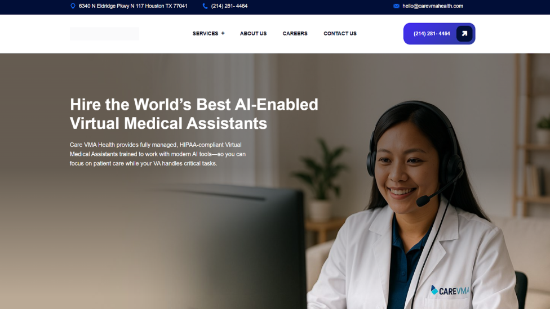Go to the About Us page

253,33
